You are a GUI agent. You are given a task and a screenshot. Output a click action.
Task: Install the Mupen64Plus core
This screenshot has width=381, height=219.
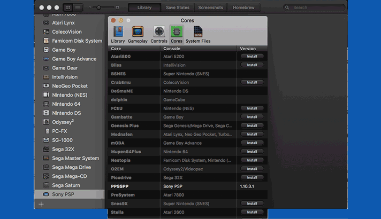coord(252,152)
